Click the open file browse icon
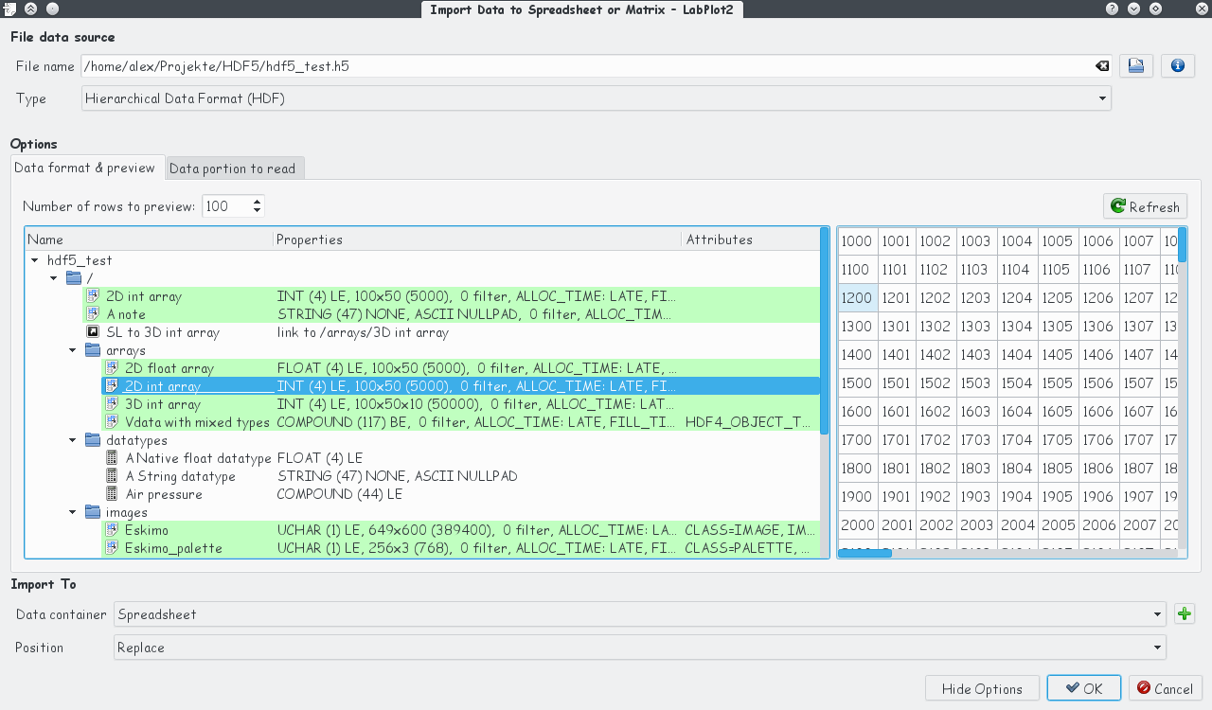The width and height of the screenshot is (1212, 710). (x=1135, y=65)
